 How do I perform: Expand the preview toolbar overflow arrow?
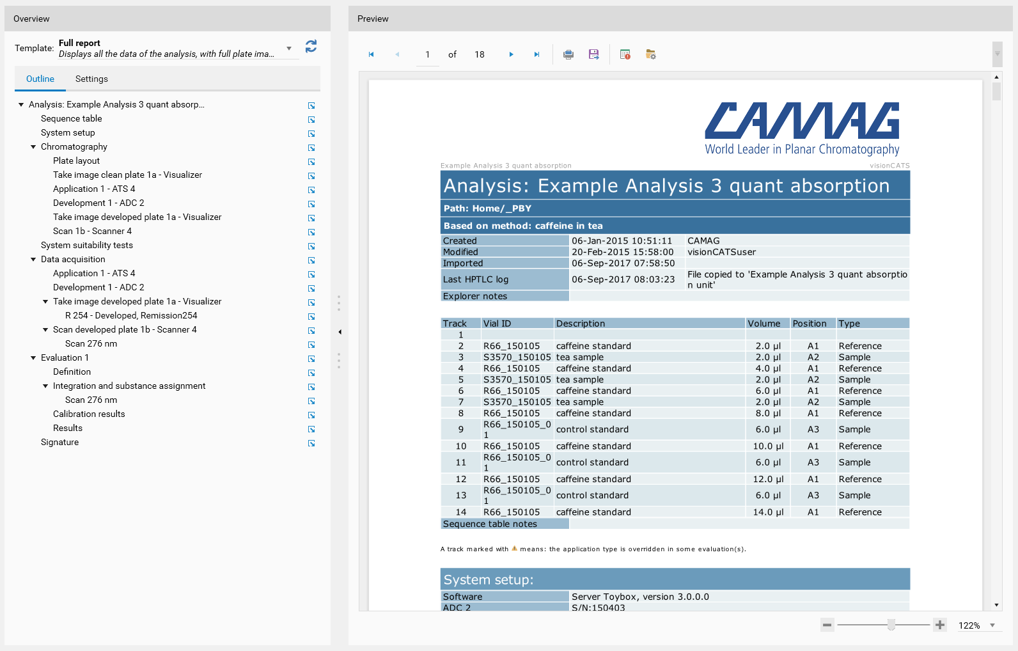pos(997,54)
